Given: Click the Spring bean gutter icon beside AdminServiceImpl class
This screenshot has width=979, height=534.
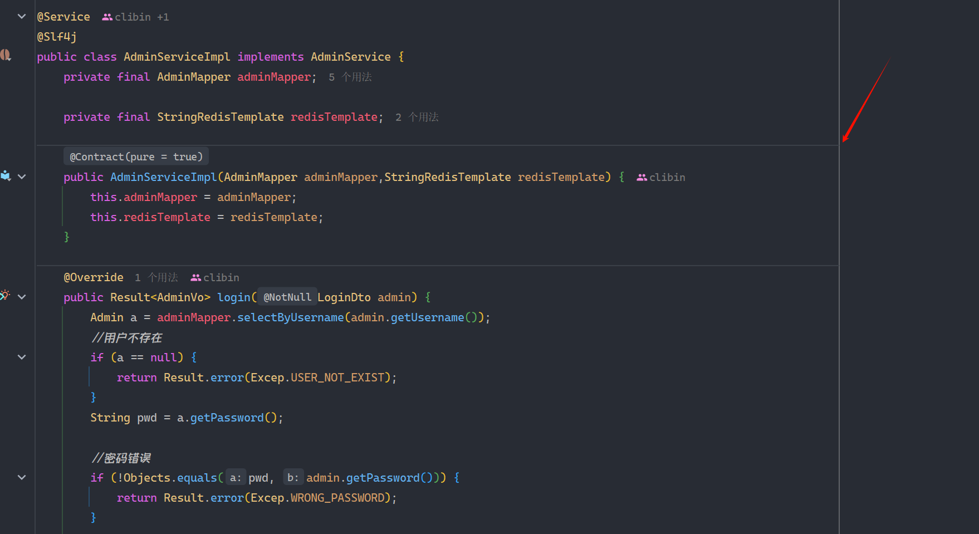Looking at the screenshot, I should [x=6, y=55].
